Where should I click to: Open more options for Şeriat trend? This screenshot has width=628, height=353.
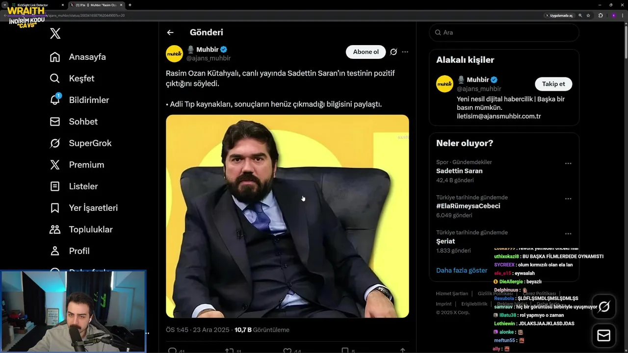pos(568,234)
